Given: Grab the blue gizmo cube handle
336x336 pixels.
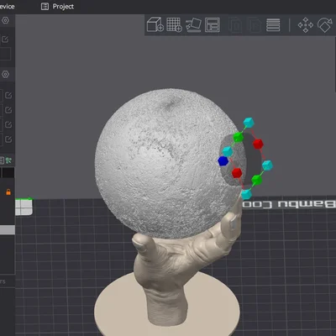Looking at the screenshot, I should point(223,161).
